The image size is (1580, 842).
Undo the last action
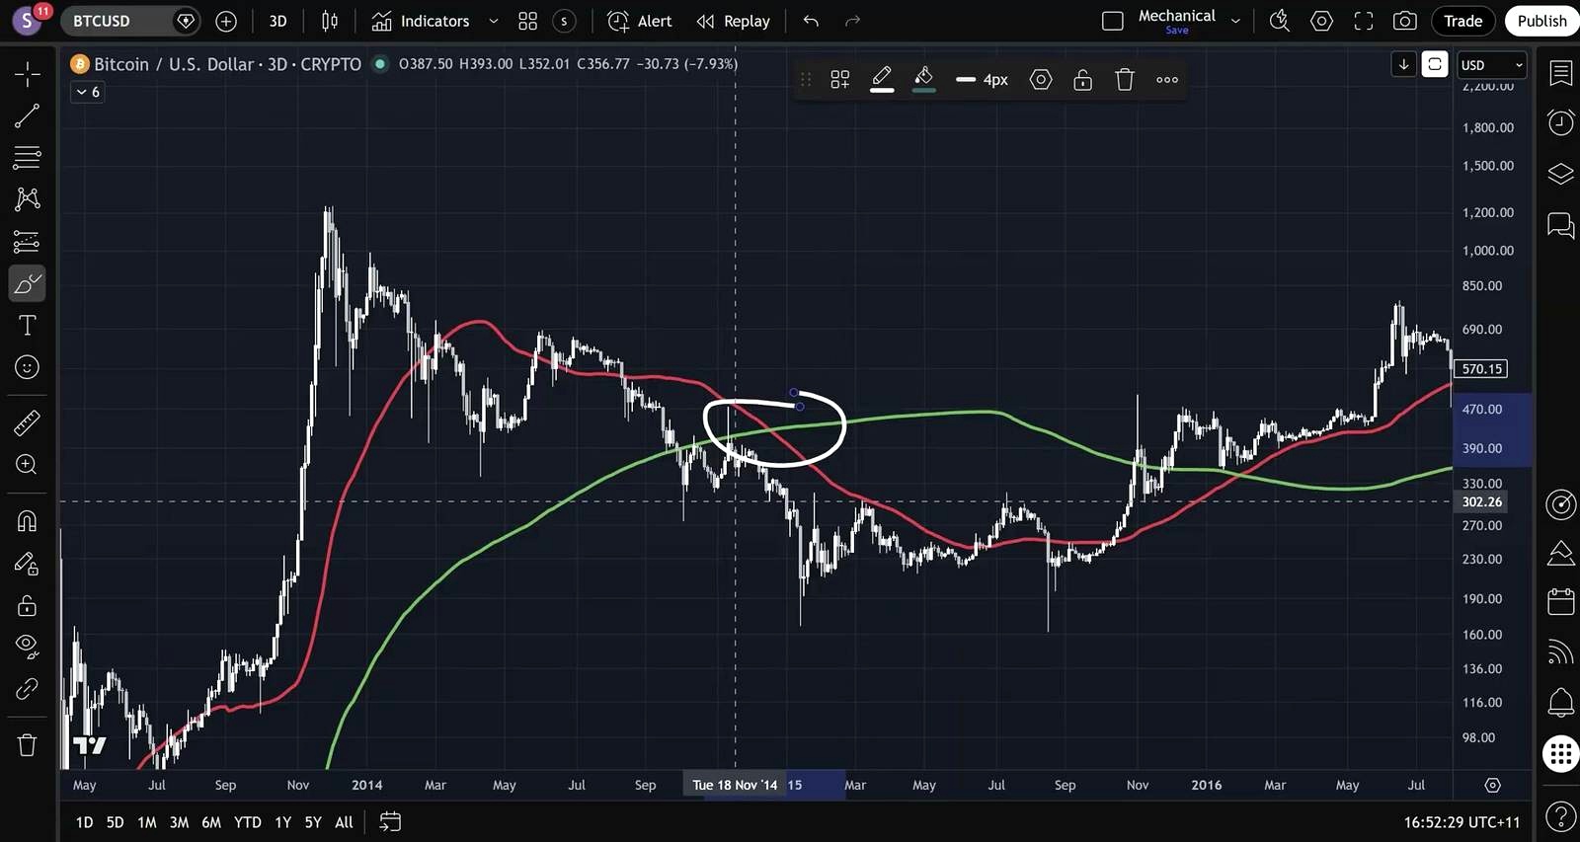click(x=811, y=21)
